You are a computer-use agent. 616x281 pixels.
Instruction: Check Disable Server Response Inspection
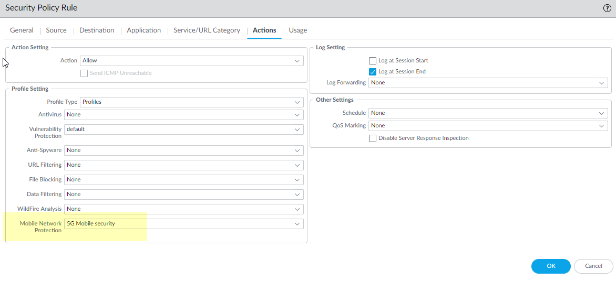[x=373, y=138]
